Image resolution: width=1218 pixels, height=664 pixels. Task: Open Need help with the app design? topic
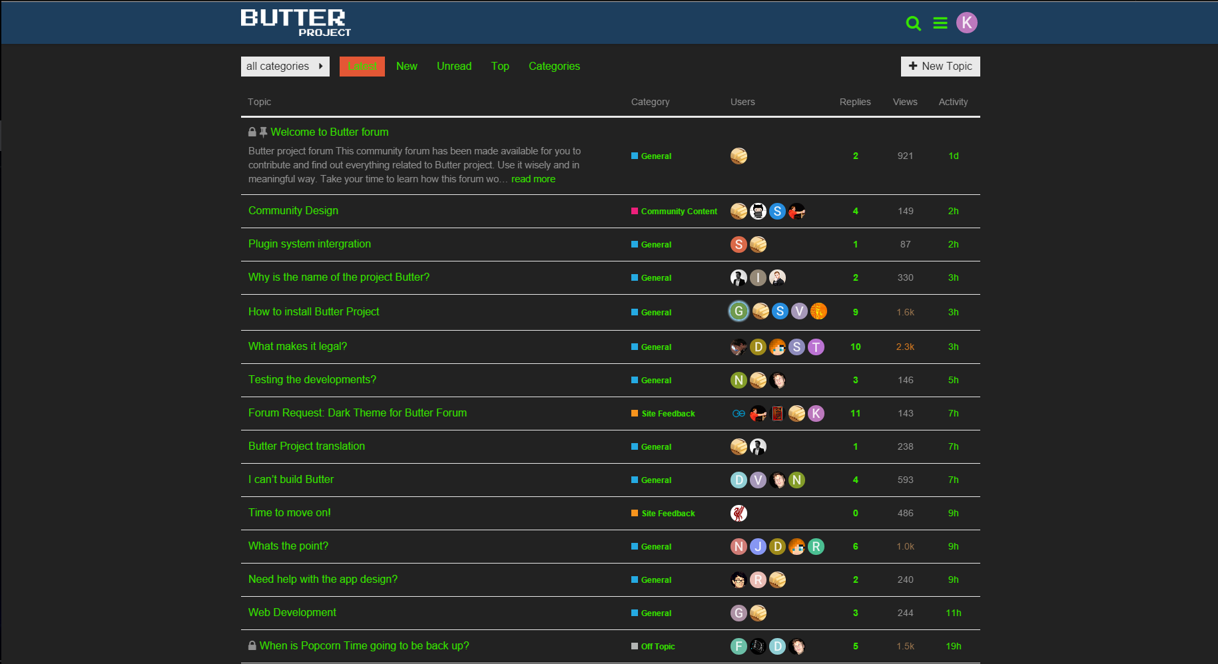323,579
